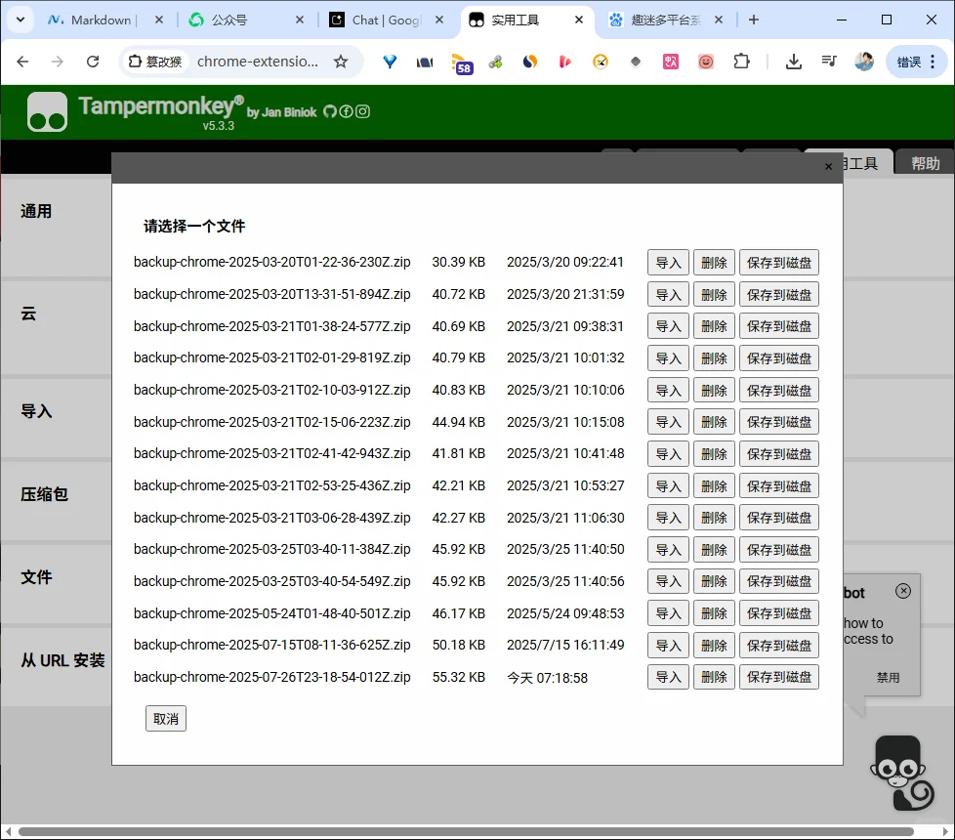
Task: Save today's 55.32 KB backup to disk
Action: (779, 677)
